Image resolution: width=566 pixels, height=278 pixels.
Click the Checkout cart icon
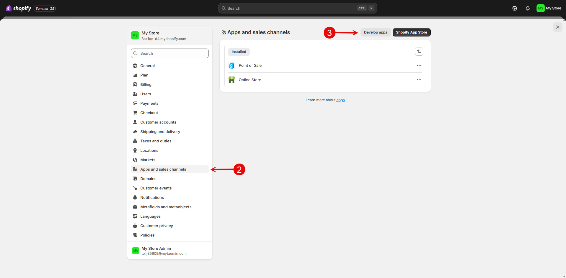(x=135, y=113)
